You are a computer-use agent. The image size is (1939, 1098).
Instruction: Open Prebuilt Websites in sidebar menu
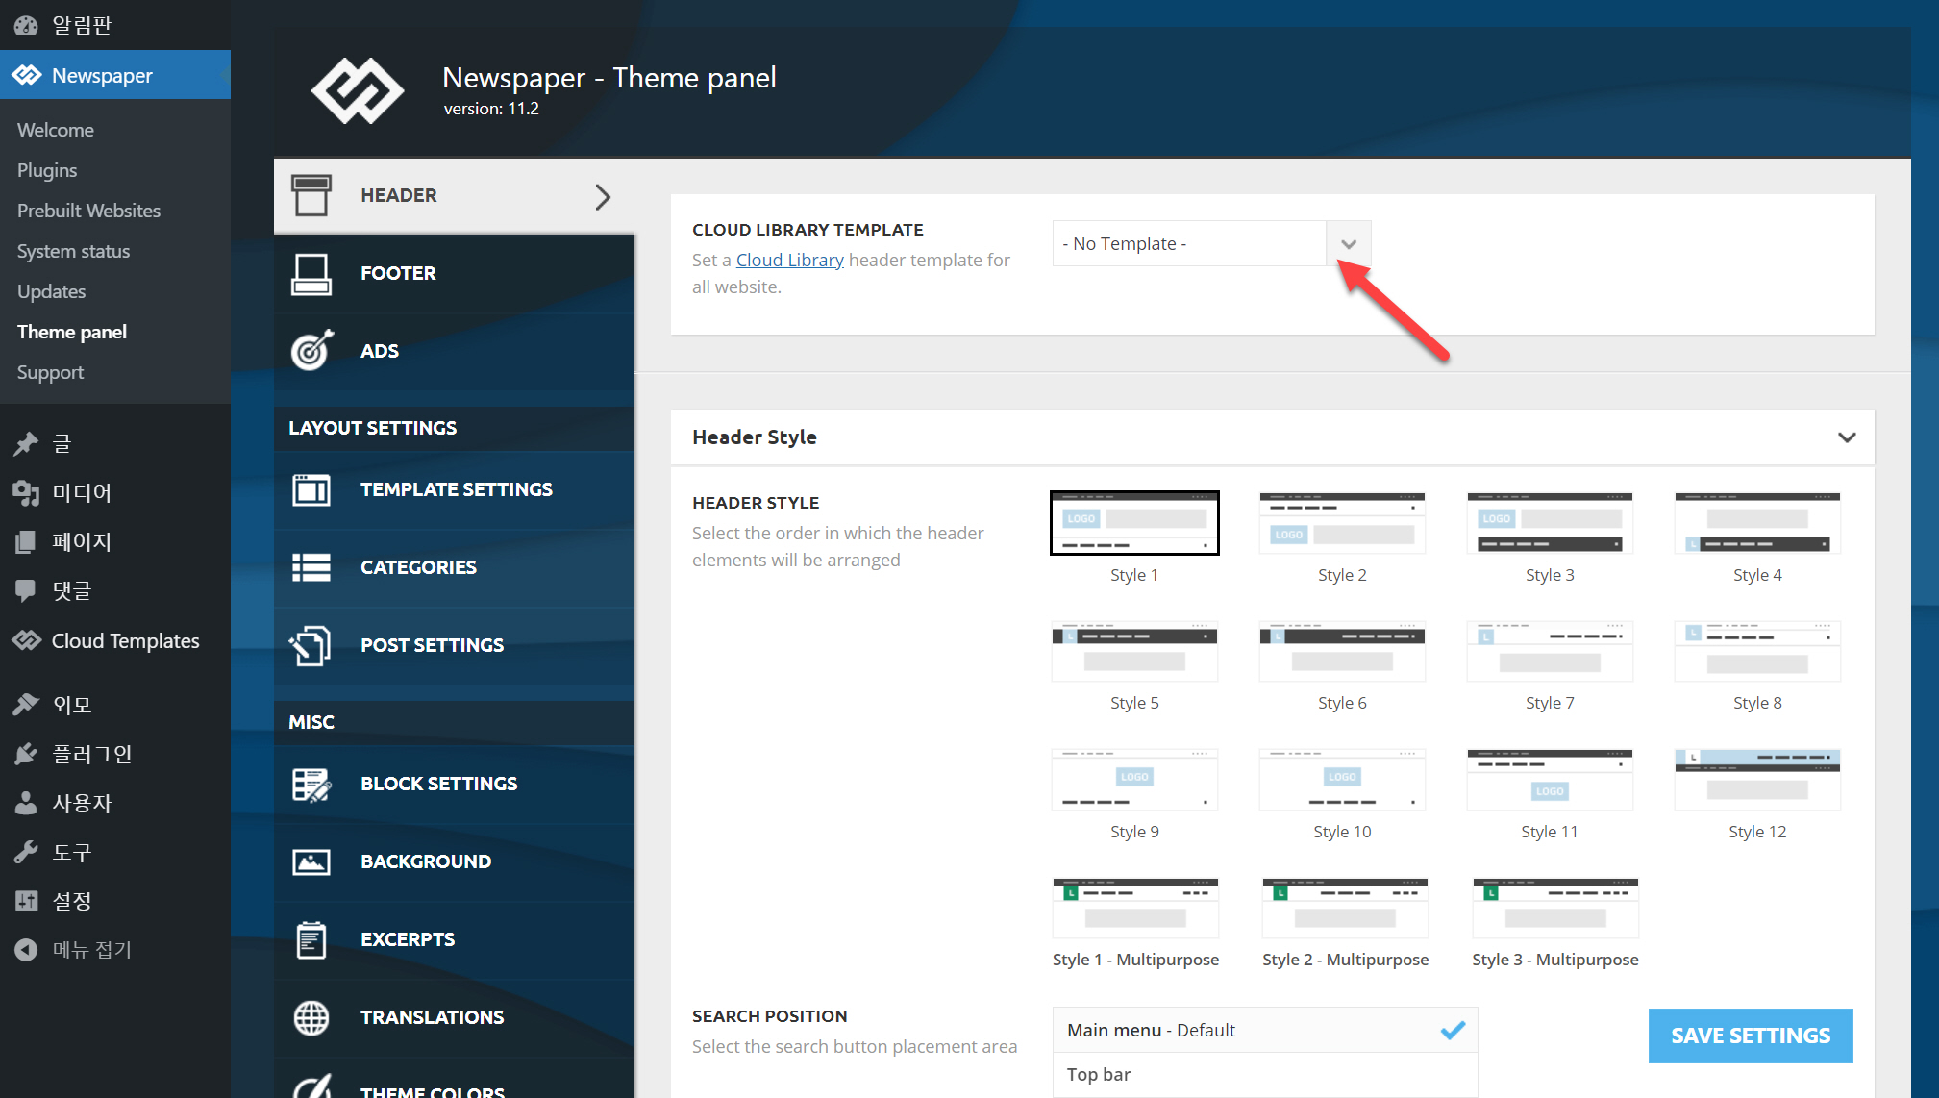(x=88, y=211)
